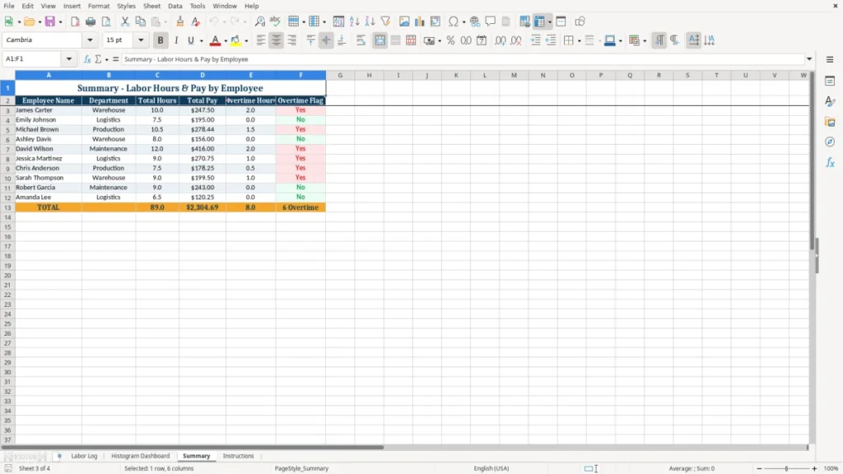This screenshot has width=843, height=474.
Task: Open sidebar Functions panel
Action: click(830, 162)
